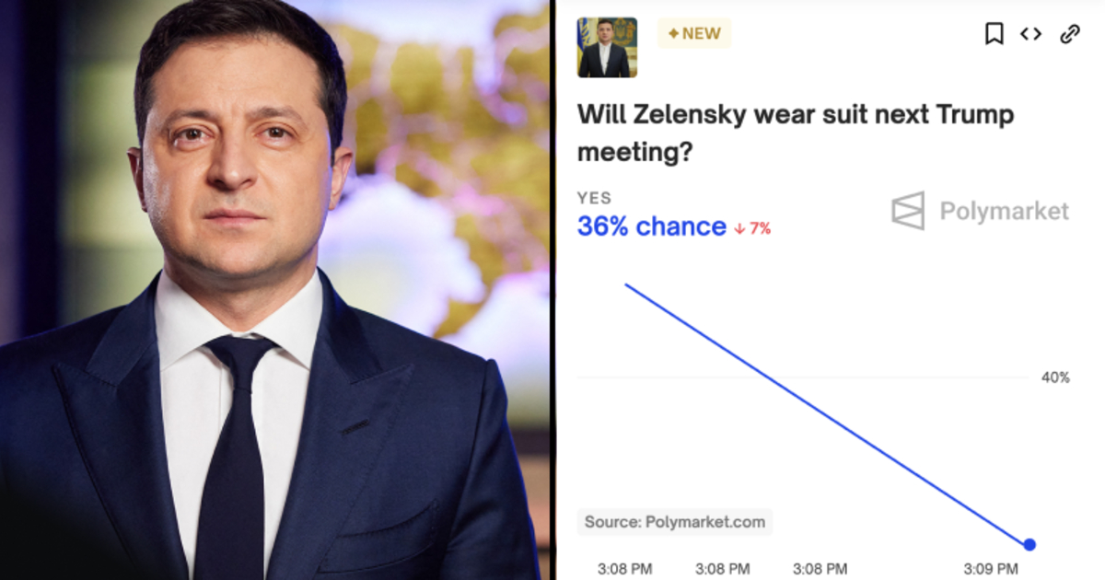Screen dimensions: 1105x580
Task: Select the chart's blue endpoint dot
Action: [1029, 544]
